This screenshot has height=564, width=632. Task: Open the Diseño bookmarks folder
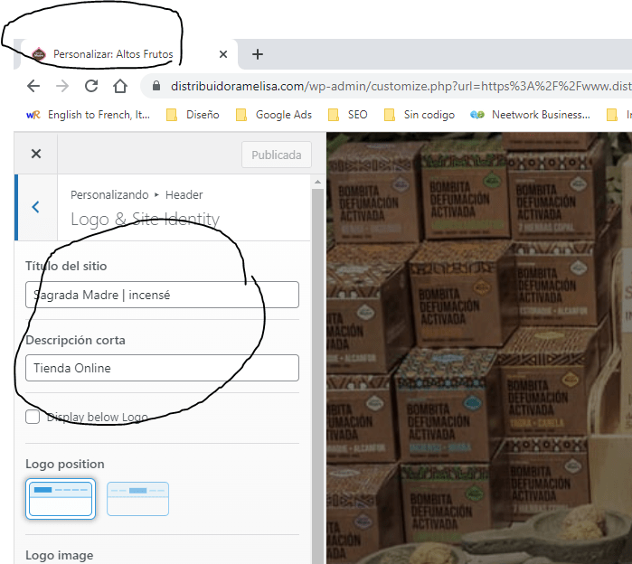193,115
